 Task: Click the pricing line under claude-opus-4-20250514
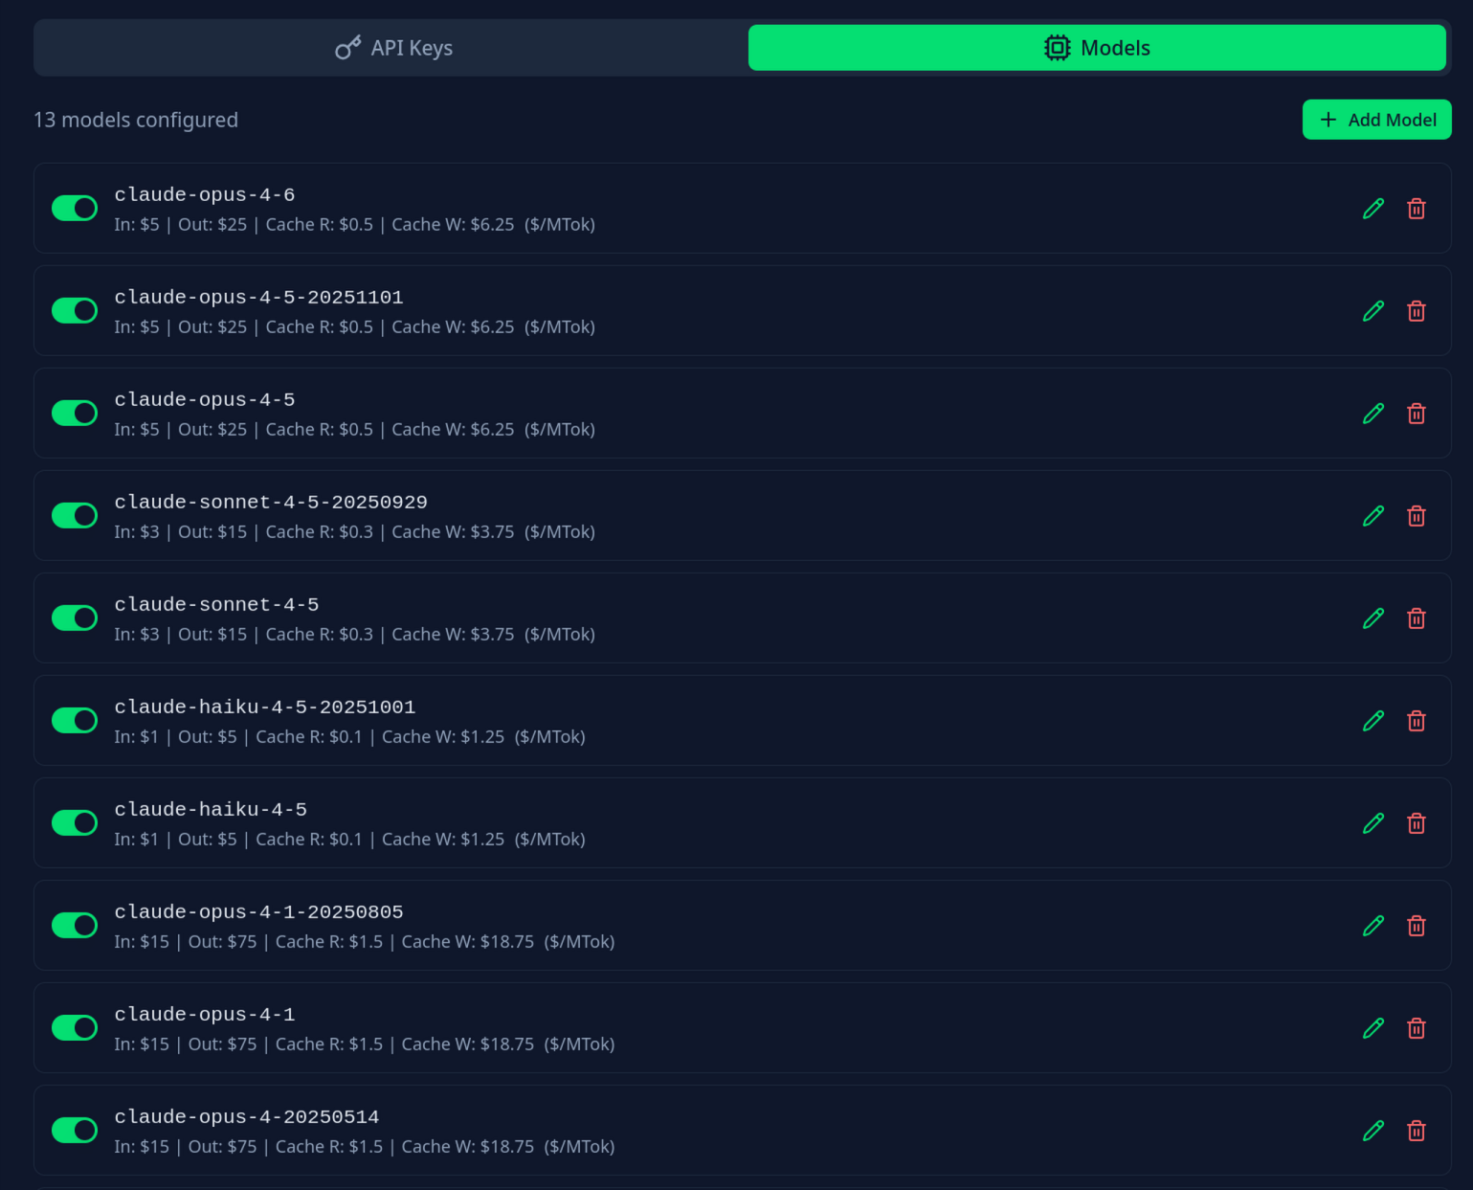365,1147
